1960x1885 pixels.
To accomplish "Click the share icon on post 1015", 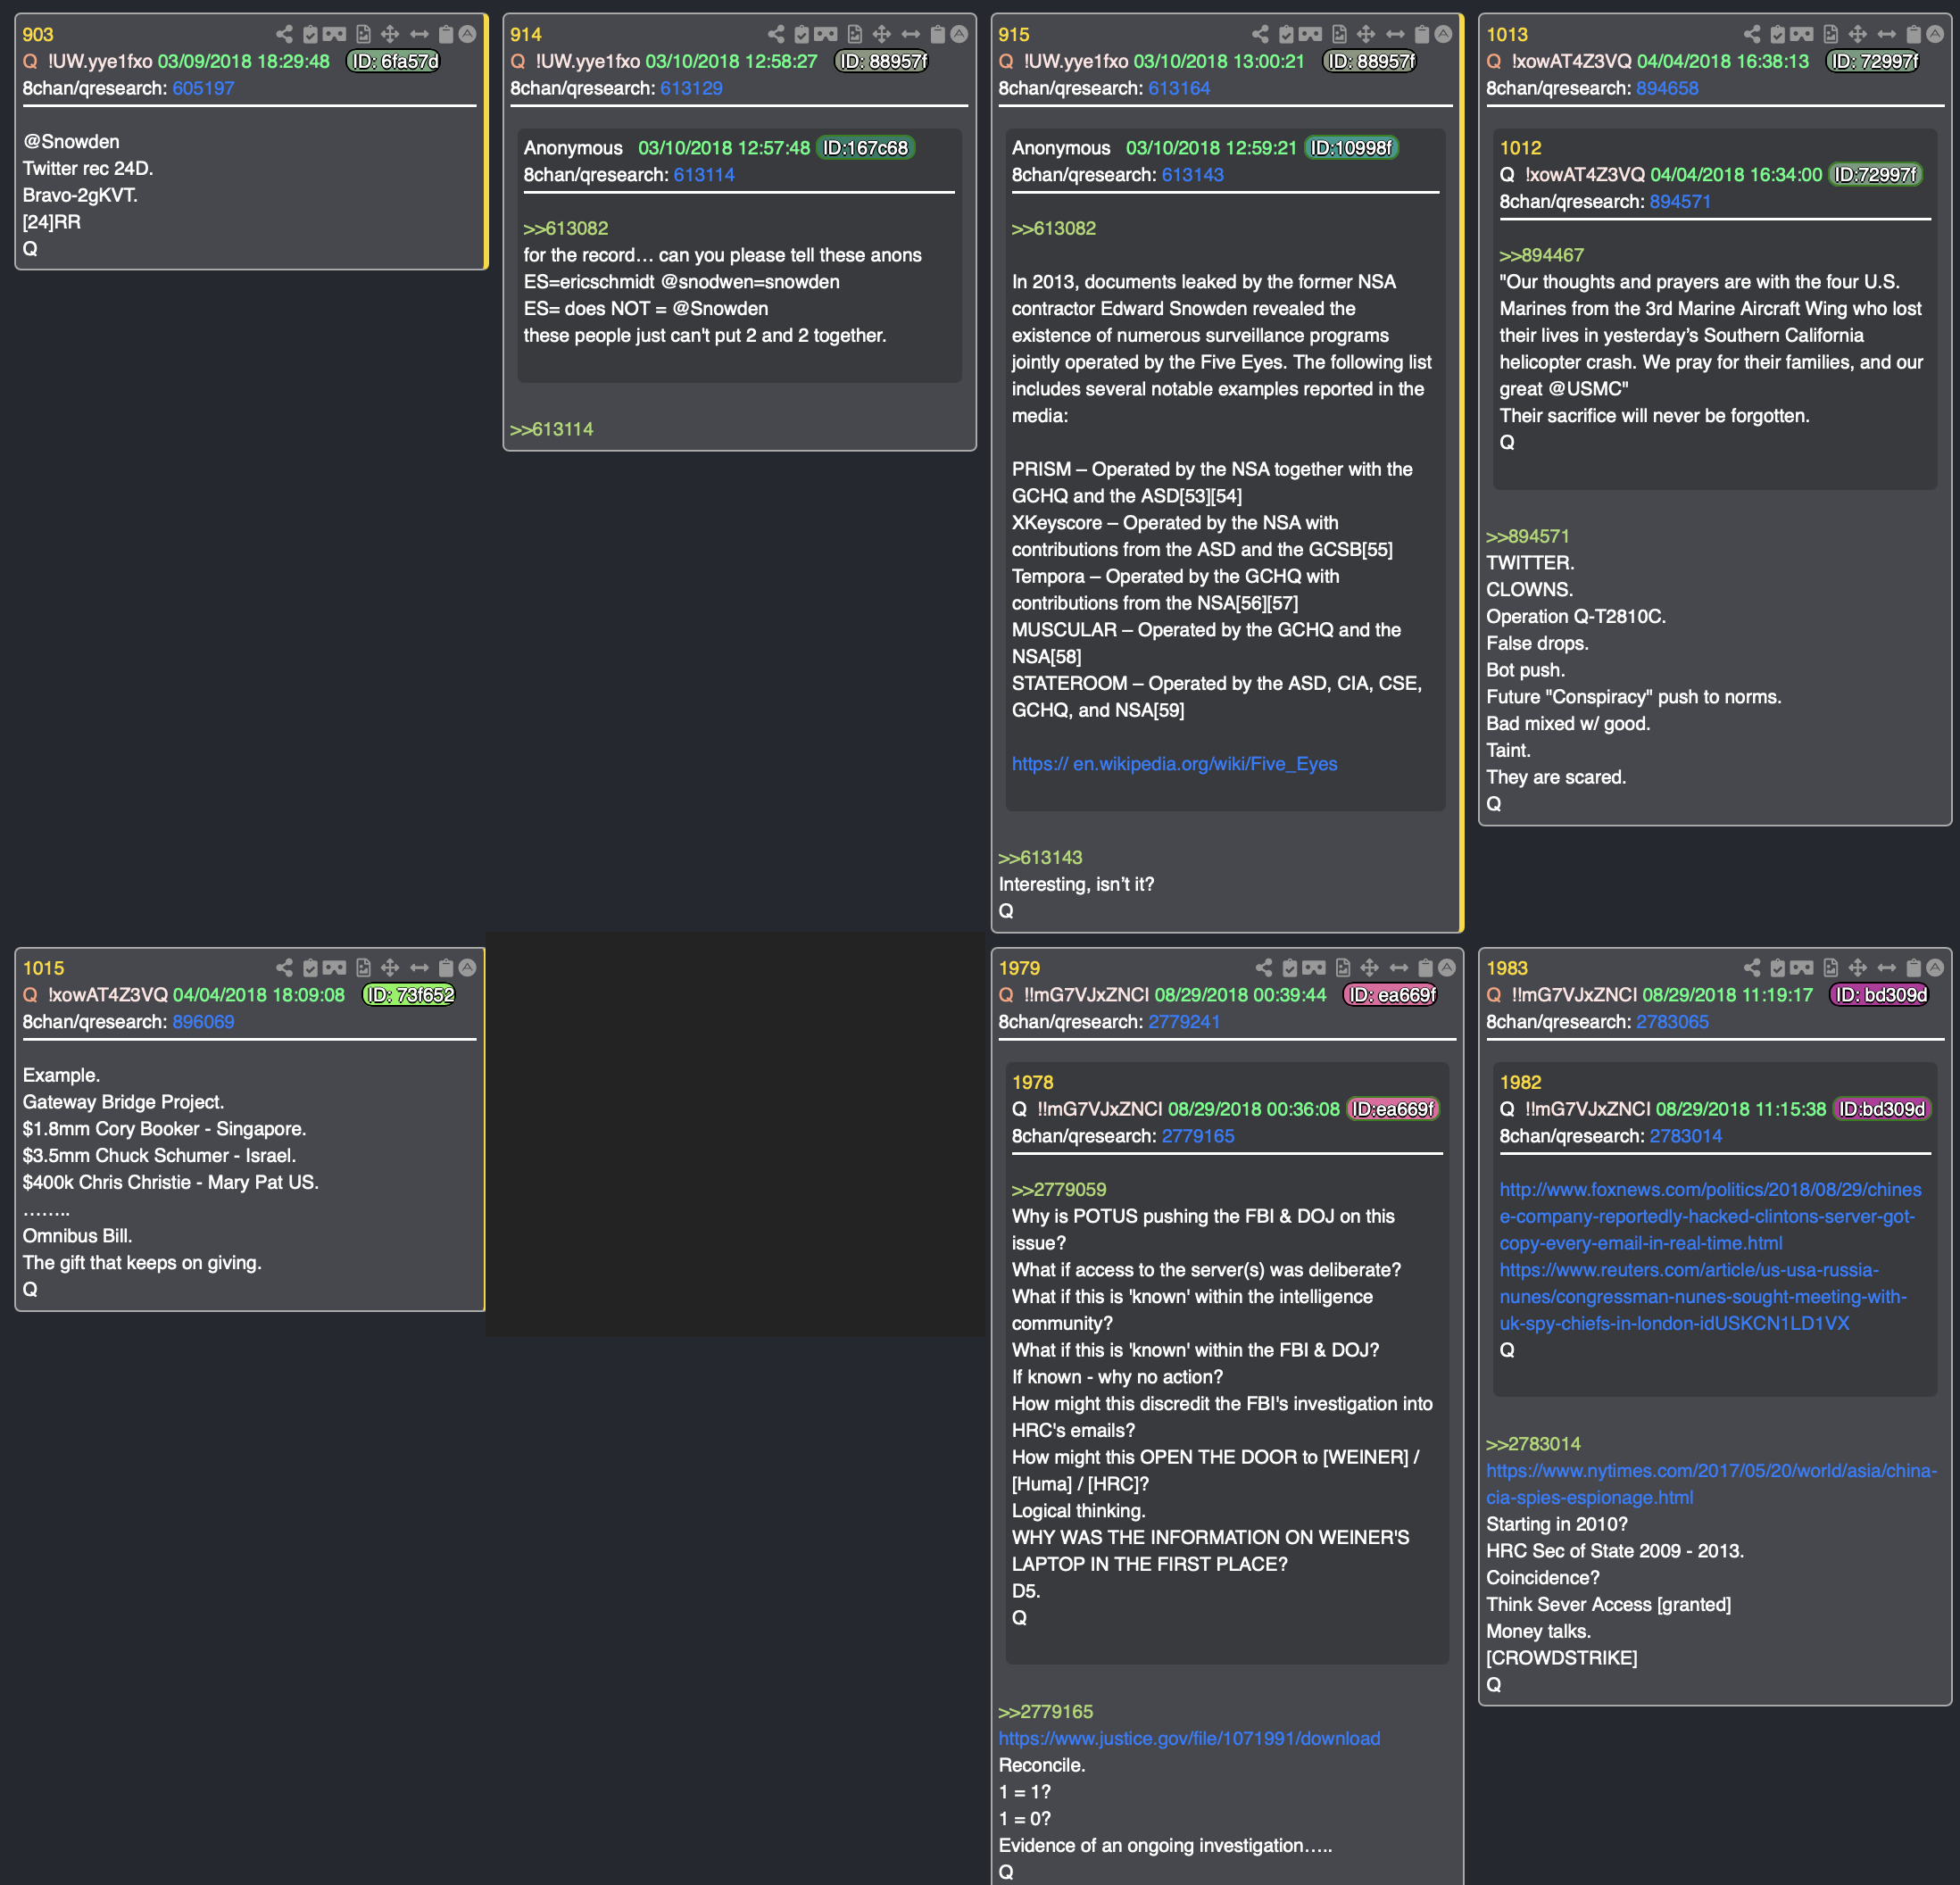I will (x=285, y=968).
